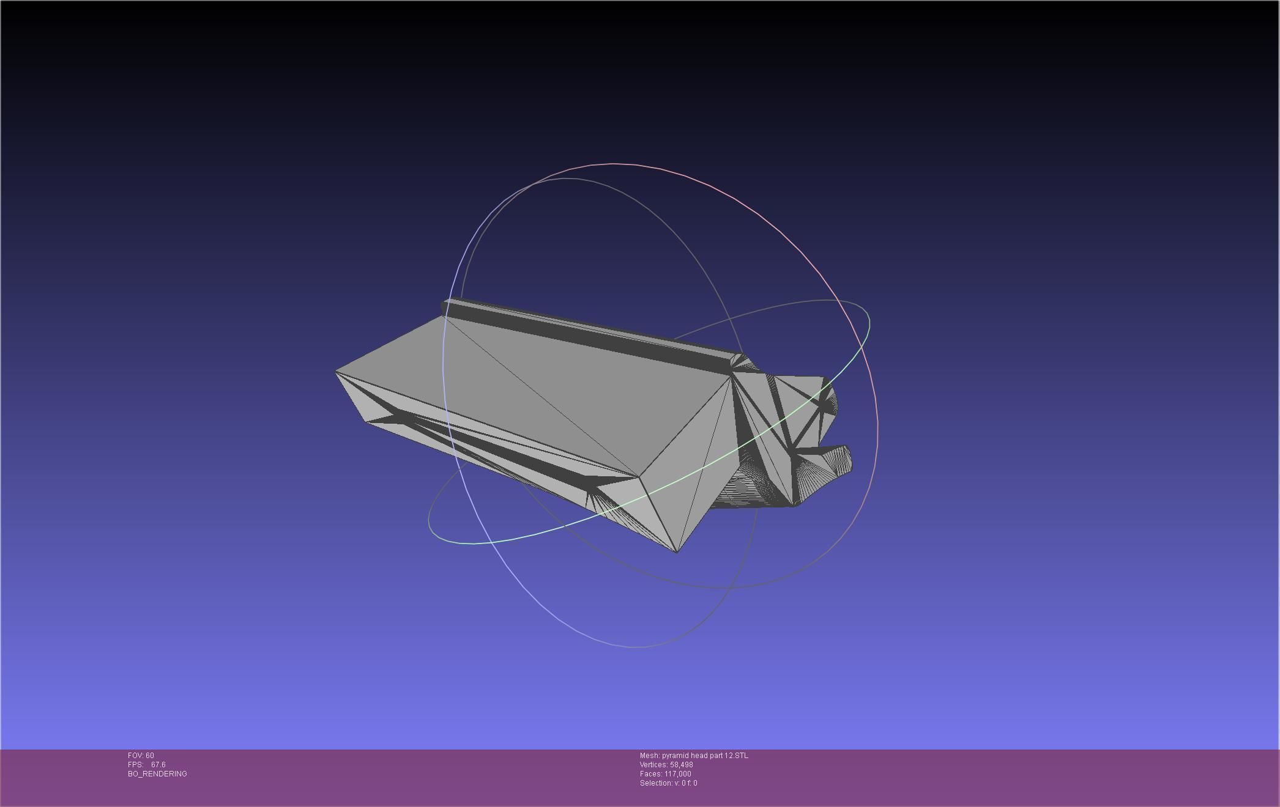Click the mesh name pyramid head part 12.STL
This screenshot has width=1280, height=807.
(694, 756)
